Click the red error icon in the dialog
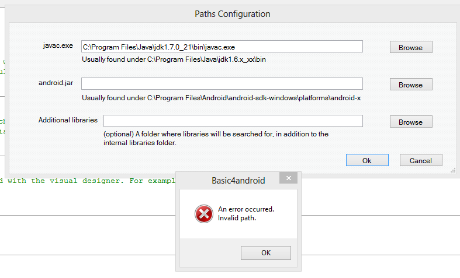Viewport: 460px width, 278px height. pyautogui.click(x=203, y=214)
